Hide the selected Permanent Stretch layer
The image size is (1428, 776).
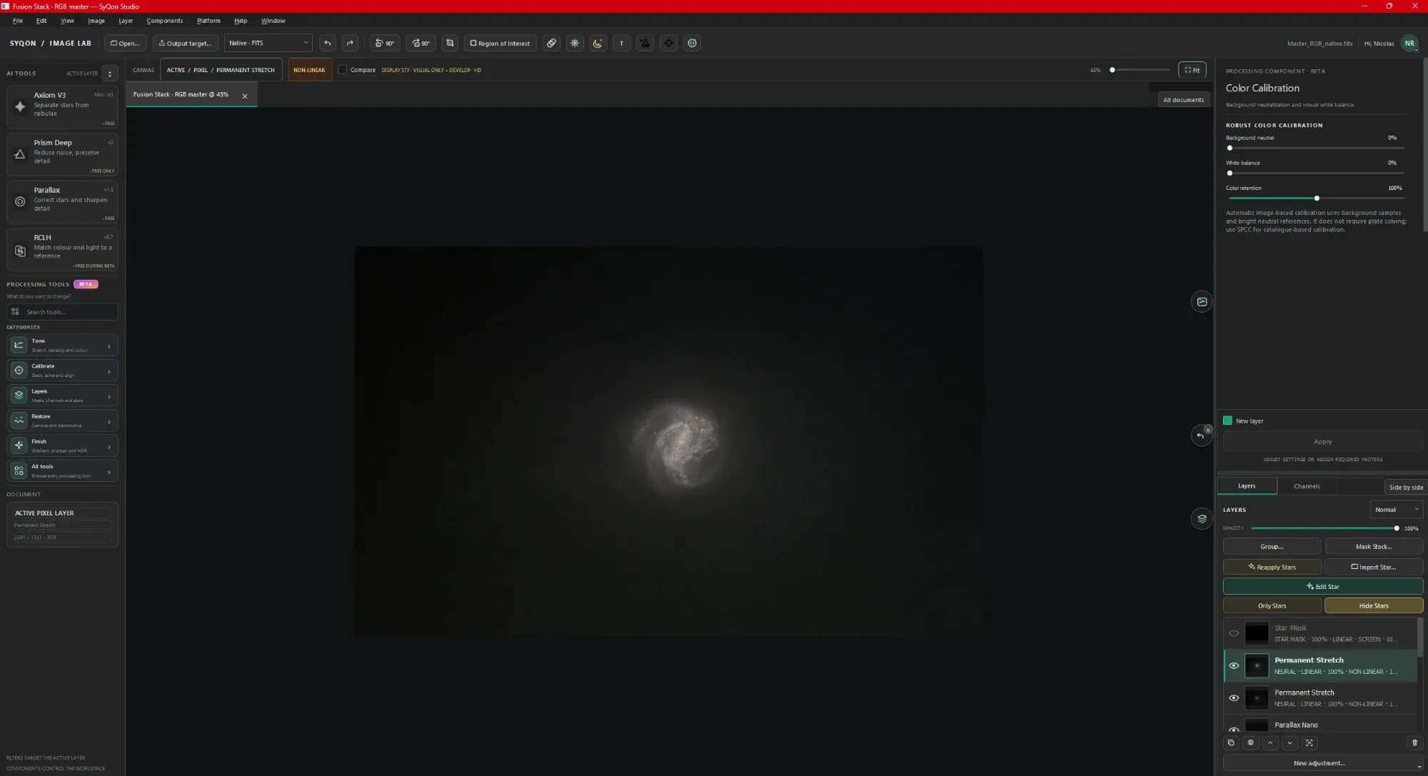tap(1234, 665)
